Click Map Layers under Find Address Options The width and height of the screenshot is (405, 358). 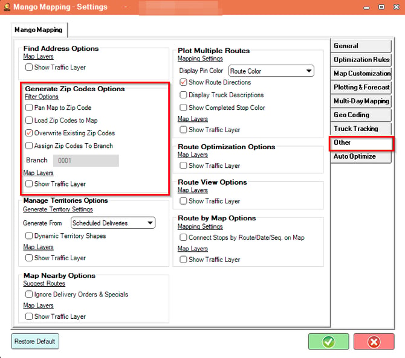pyautogui.click(x=38, y=56)
